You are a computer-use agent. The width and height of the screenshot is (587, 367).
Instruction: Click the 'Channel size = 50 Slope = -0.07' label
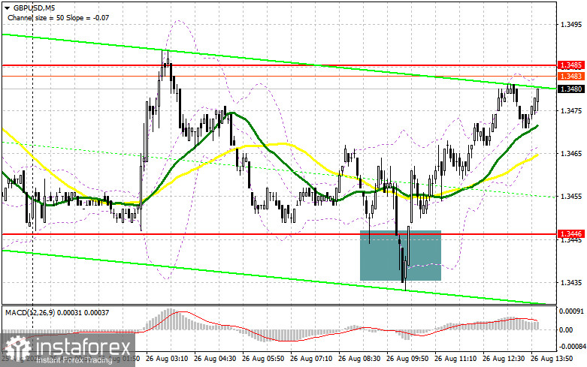(58, 17)
